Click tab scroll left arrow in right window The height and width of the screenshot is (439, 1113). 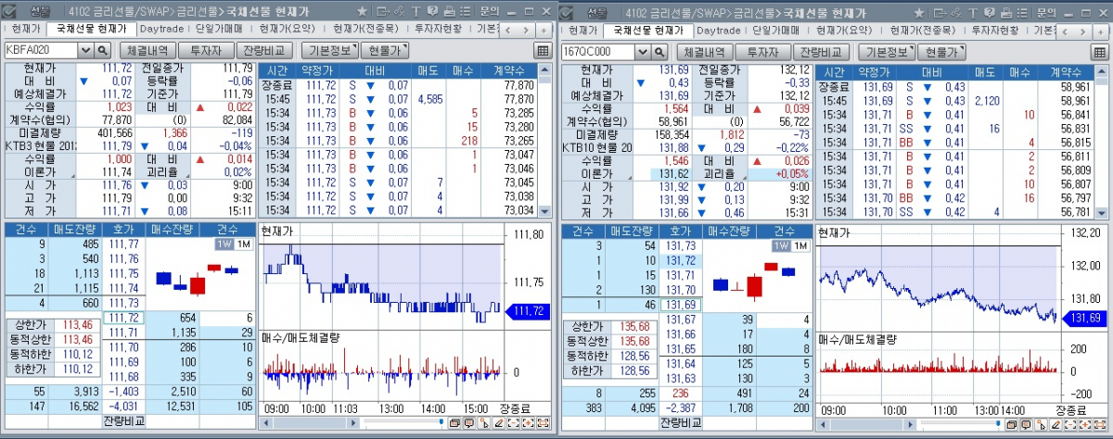pyautogui.click(x=1065, y=32)
